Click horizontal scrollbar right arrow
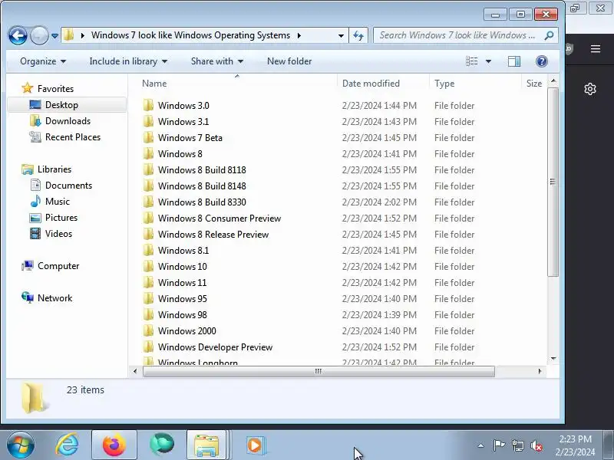This screenshot has width=614, height=460. (x=540, y=371)
